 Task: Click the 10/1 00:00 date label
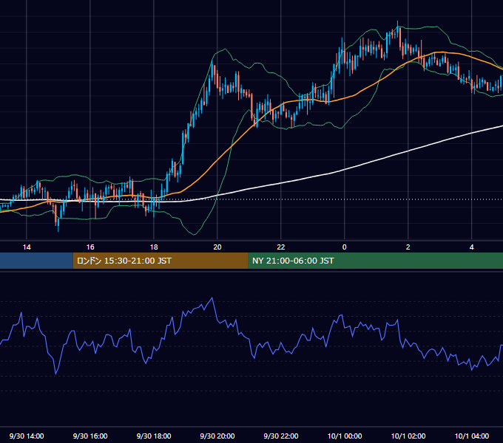click(345, 436)
